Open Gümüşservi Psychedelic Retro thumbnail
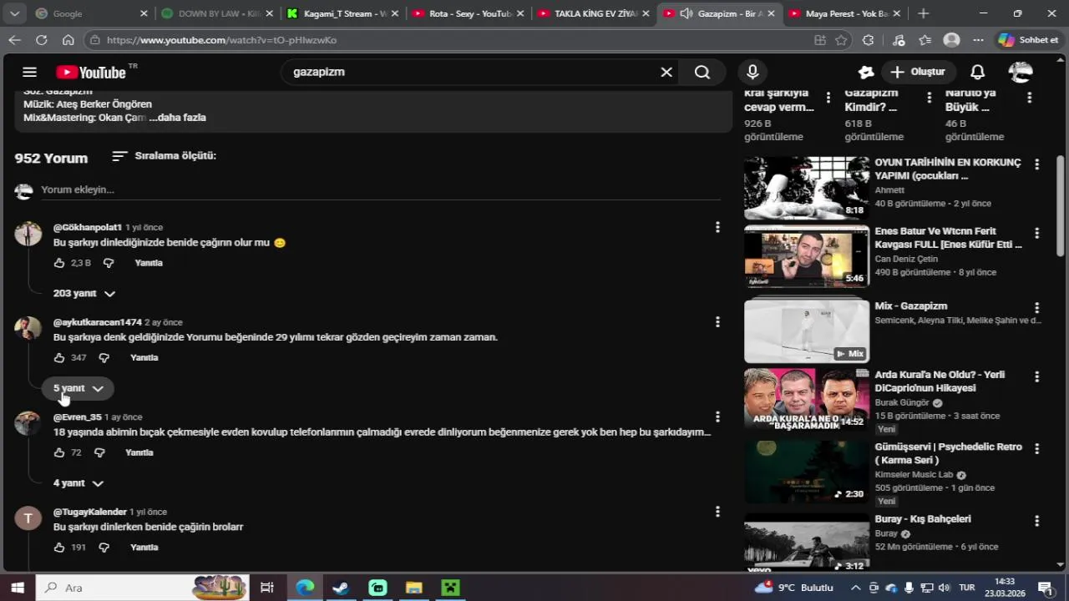The height and width of the screenshot is (601, 1069). (x=807, y=472)
